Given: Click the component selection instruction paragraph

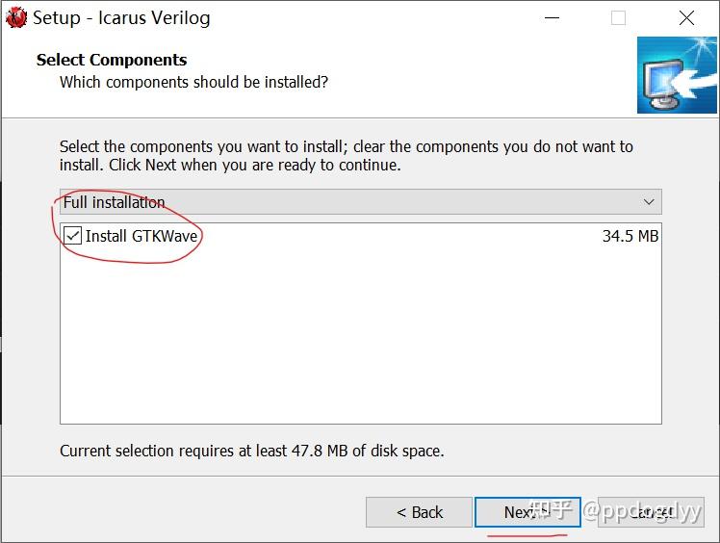Looking at the screenshot, I should click(x=347, y=156).
